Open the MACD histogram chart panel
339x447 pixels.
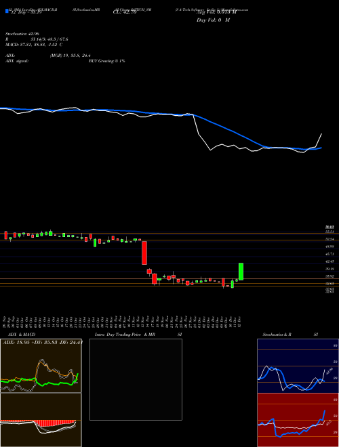41,420
